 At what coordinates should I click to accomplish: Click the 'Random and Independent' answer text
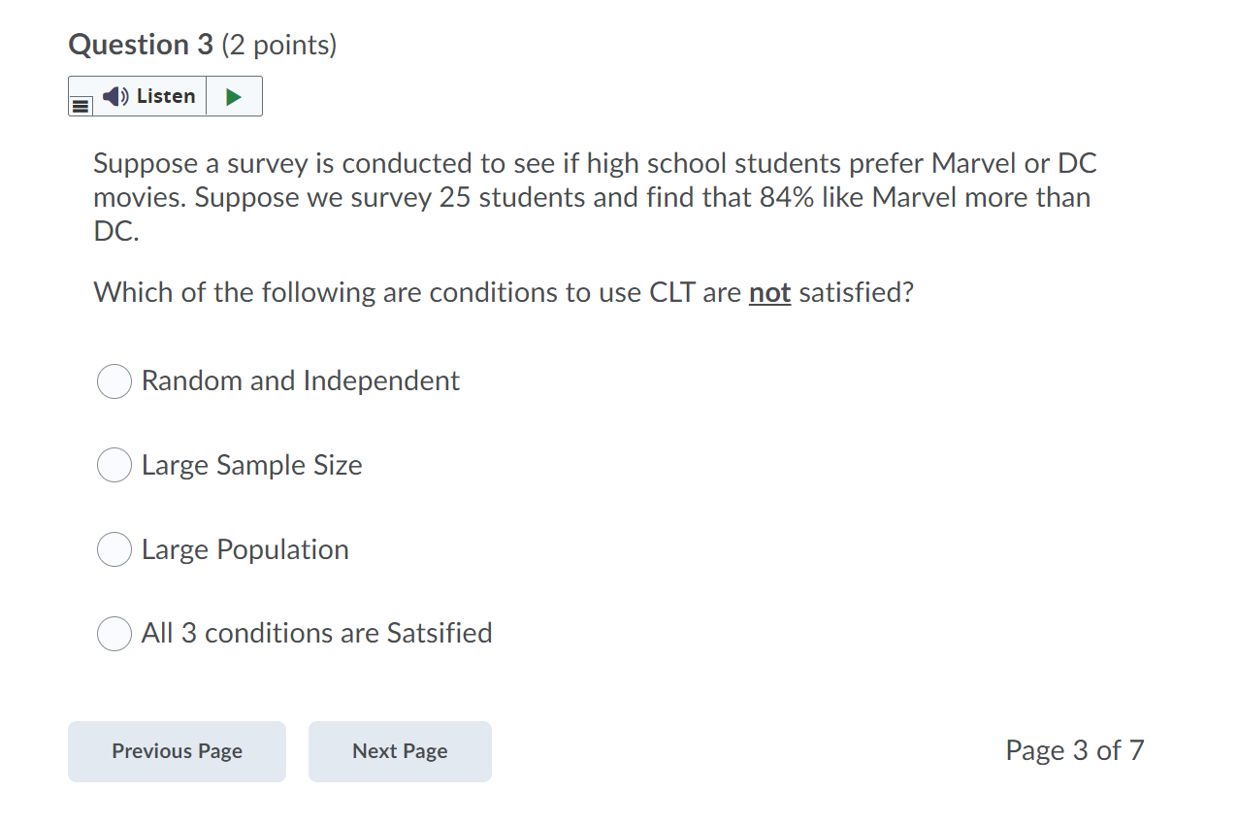[x=300, y=380]
